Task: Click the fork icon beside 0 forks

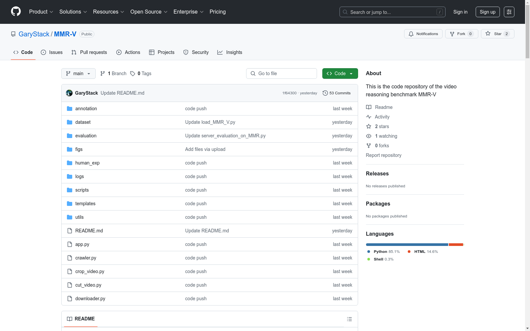Action: (x=369, y=146)
